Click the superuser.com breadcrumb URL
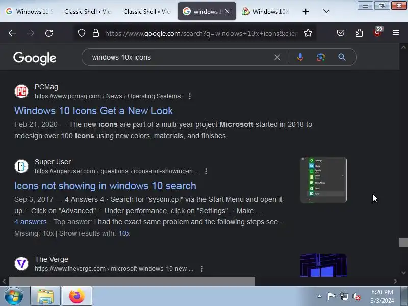408x306 pixels. (116, 171)
